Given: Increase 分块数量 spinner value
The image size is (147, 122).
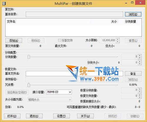Looking at the screenshot, I should (x=140, y=55).
